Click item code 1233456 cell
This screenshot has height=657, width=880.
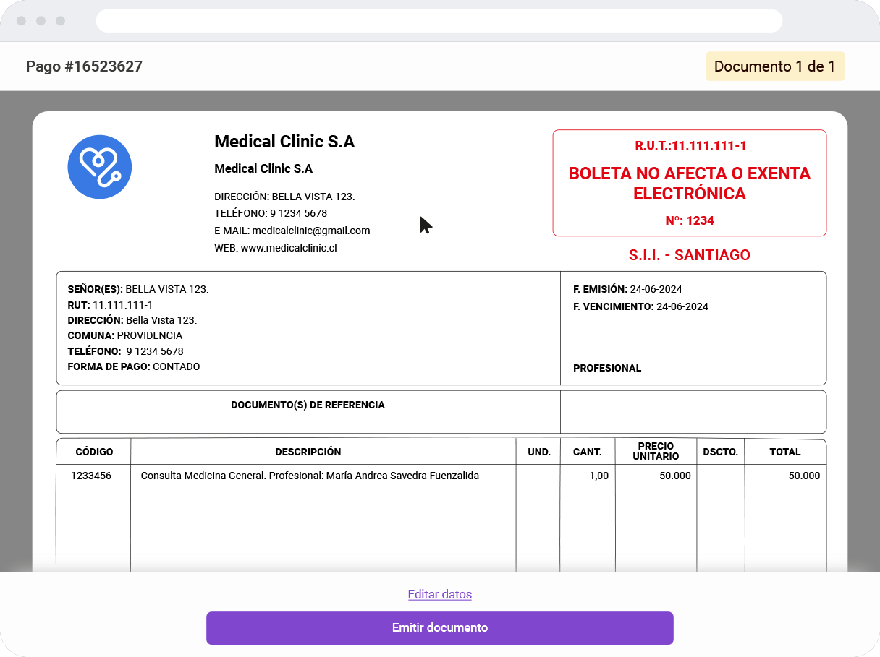pos(91,476)
